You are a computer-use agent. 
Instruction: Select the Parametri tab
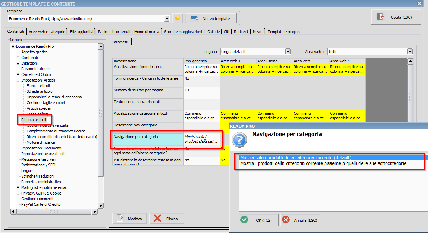coord(120,42)
